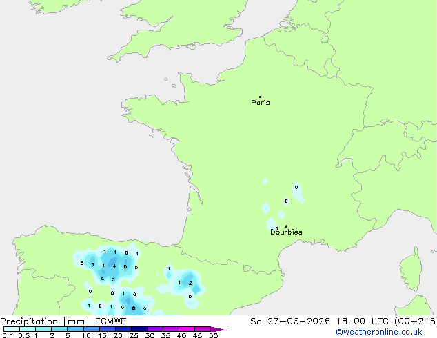Screen dimensions: 437x338
Task: Click the legend label '50'
Action: pos(213,335)
